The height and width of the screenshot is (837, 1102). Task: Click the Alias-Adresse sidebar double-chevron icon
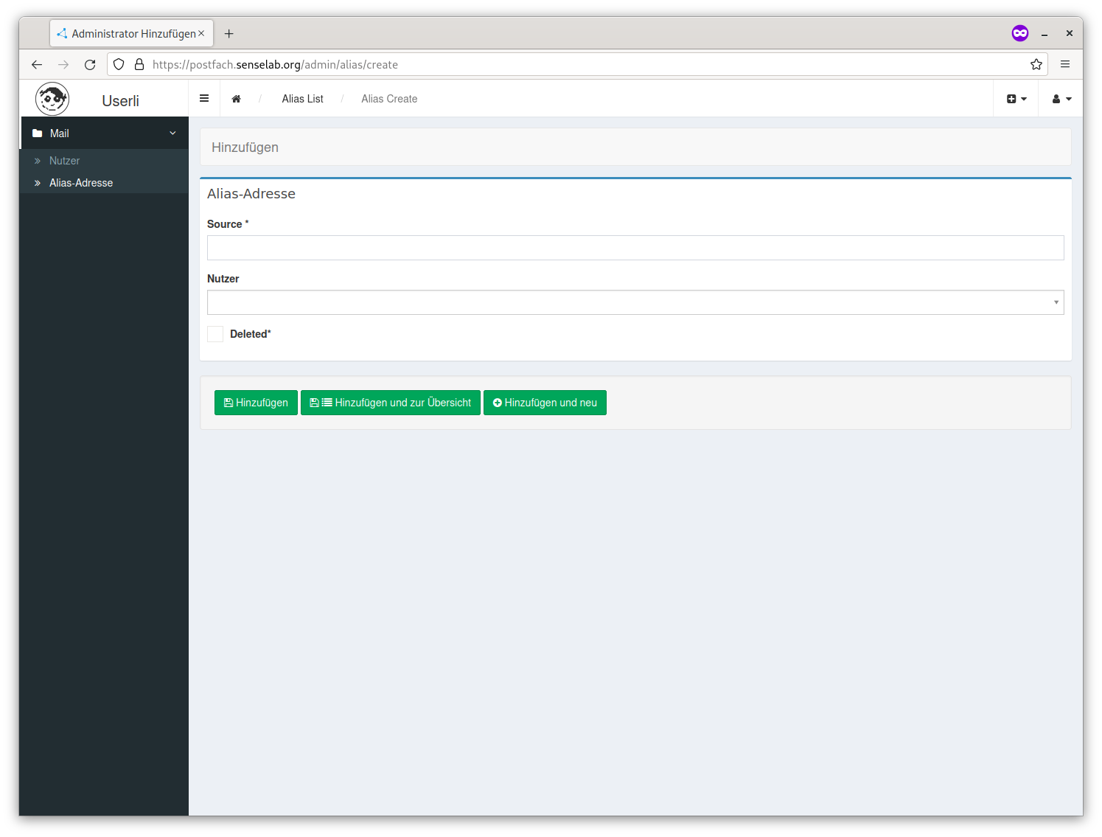pyautogui.click(x=38, y=183)
